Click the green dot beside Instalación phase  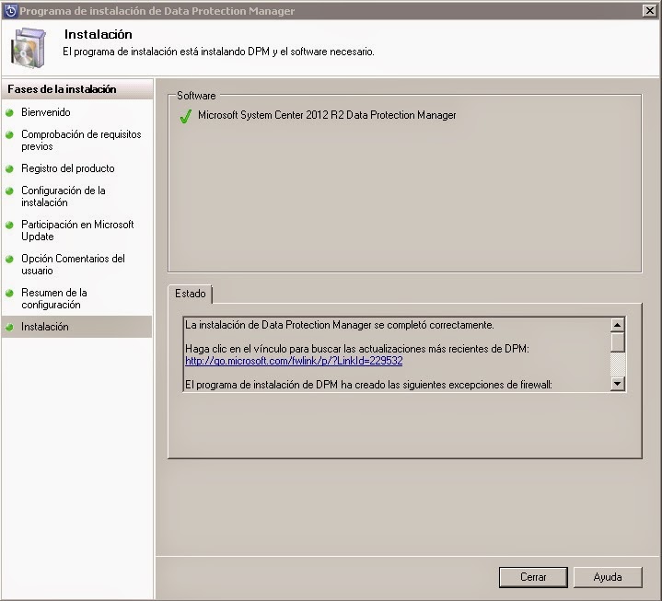9,327
